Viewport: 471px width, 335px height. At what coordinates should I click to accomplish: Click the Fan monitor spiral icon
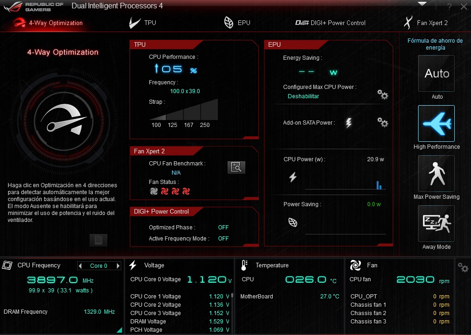[x=355, y=265]
